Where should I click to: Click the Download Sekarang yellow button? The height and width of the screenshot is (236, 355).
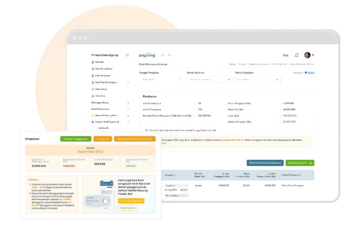pyautogui.click(x=131, y=201)
